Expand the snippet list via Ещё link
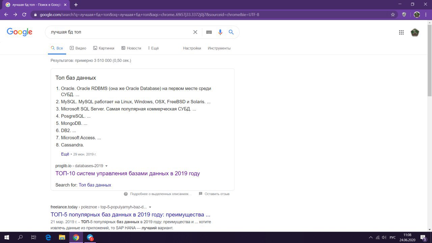This screenshot has height=243, width=432. tap(65, 154)
